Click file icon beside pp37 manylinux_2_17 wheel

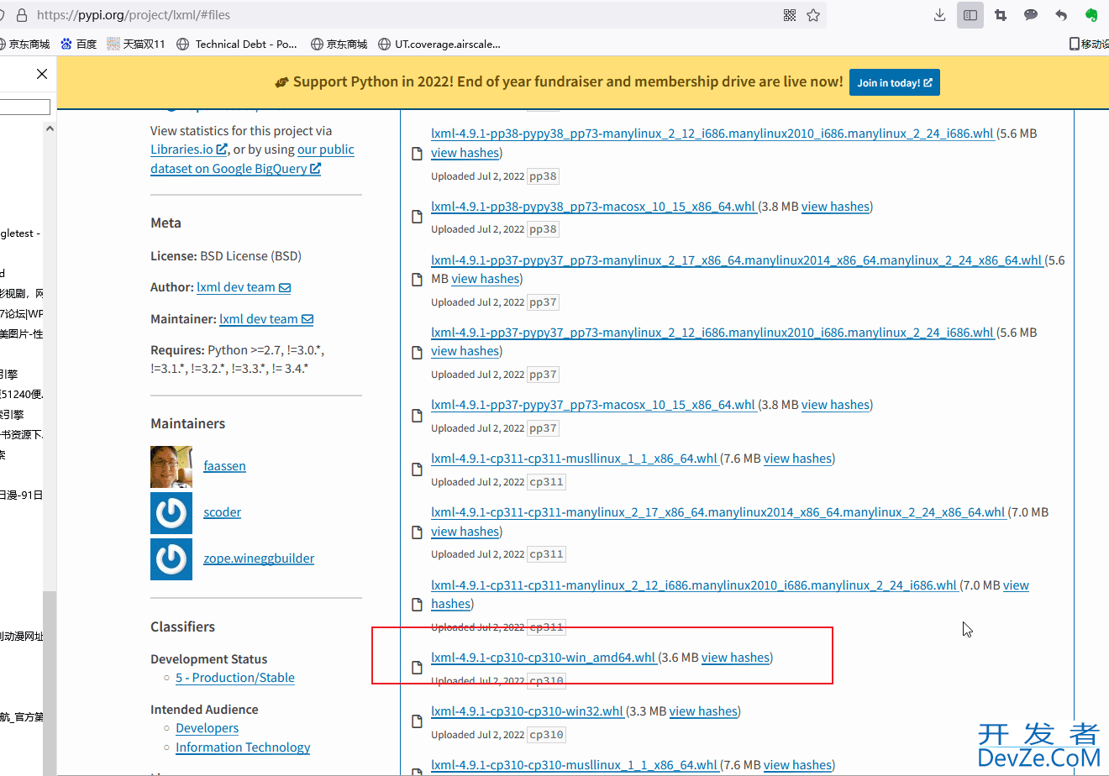click(417, 280)
